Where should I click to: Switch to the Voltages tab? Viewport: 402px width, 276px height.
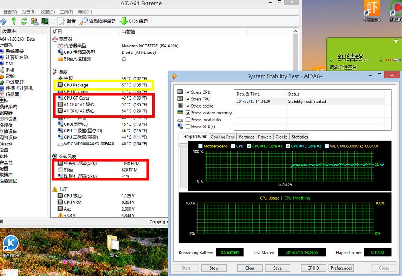click(246, 137)
